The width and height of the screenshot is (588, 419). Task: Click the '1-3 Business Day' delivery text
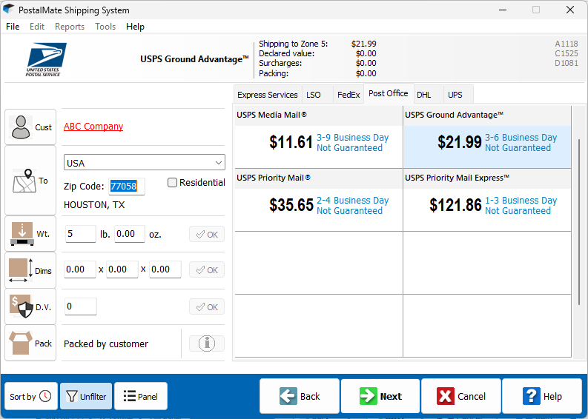click(521, 201)
